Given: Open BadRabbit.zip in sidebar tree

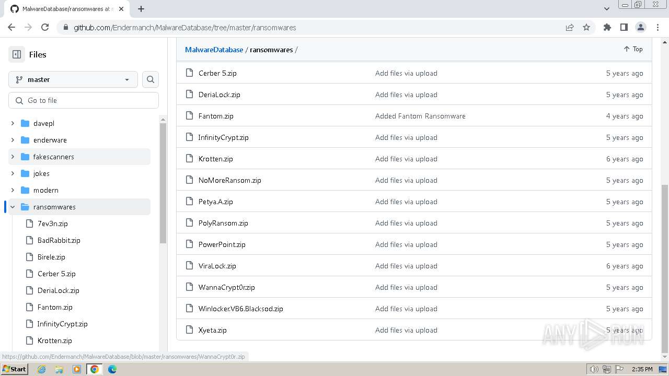Looking at the screenshot, I should pos(59,240).
